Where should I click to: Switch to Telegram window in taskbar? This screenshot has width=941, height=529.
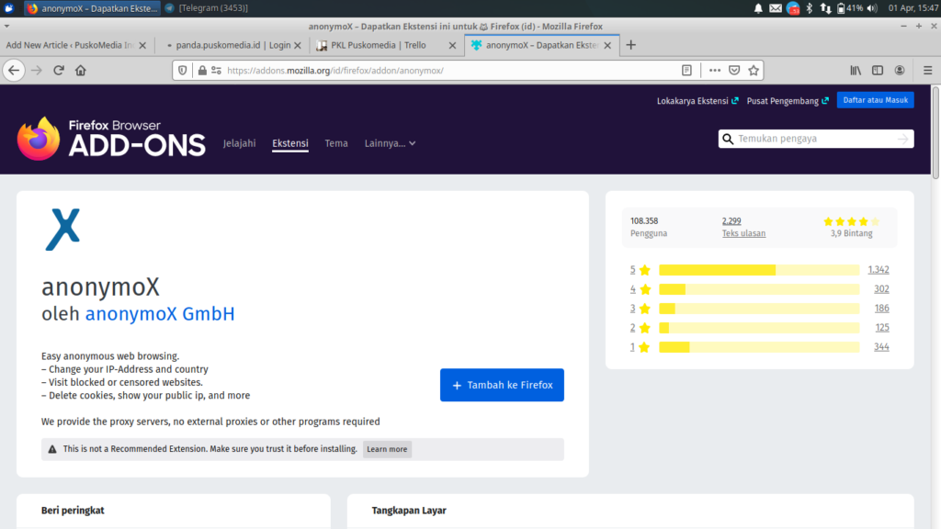point(207,8)
